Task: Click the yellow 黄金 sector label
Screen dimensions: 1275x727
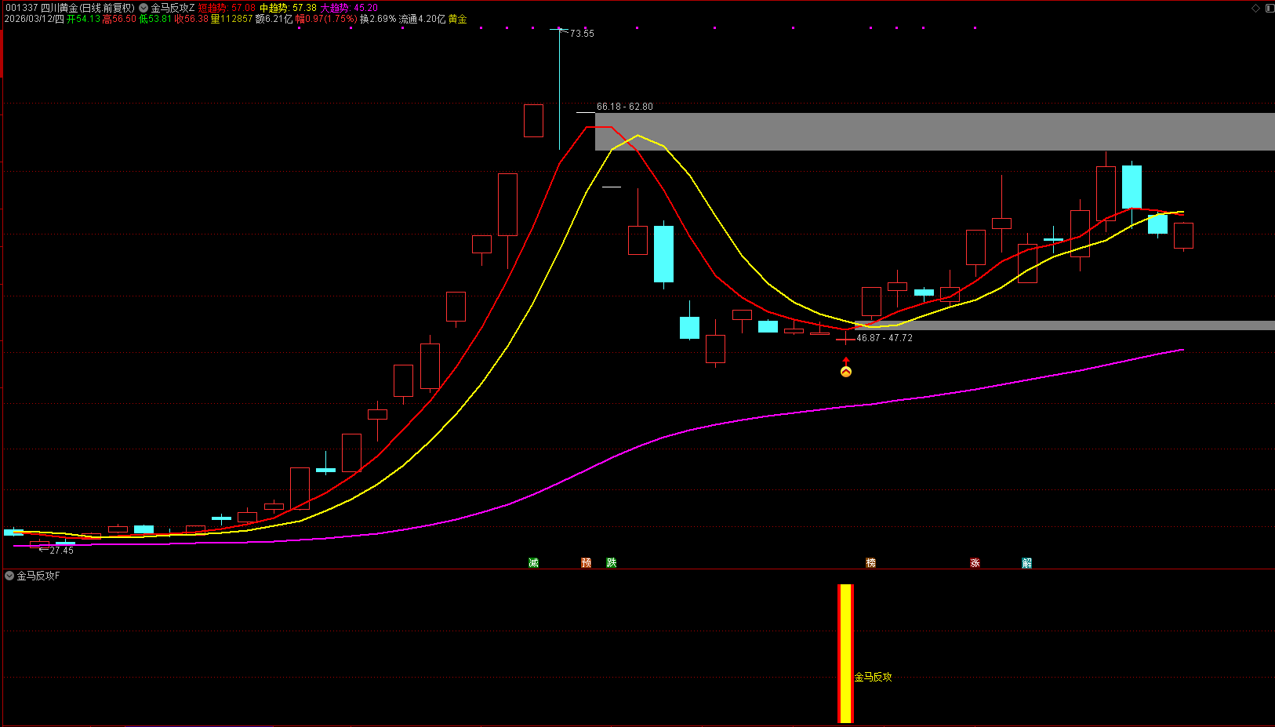Action: (458, 19)
